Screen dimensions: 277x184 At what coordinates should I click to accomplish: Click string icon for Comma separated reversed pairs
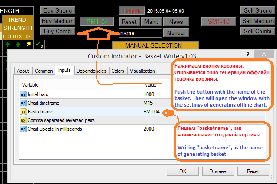pos(23,120)
